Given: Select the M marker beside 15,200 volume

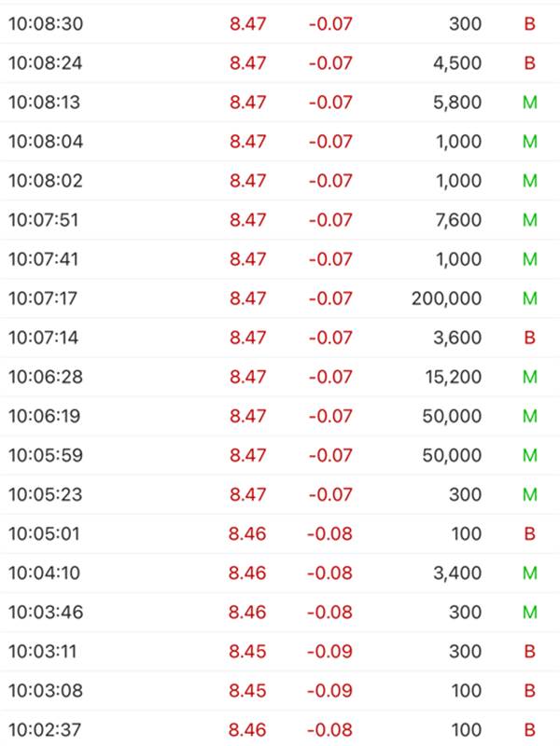Looking at the screenshot, I should tap(529, 377).
